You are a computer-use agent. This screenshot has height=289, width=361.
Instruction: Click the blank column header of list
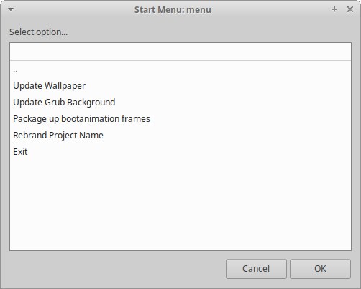(180, 52)
